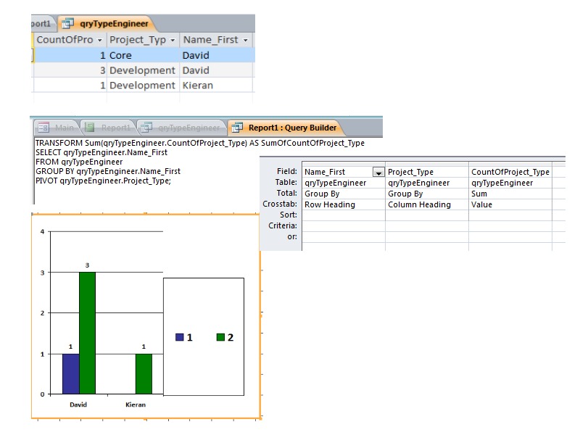Viewport: 580px width, 435px height.
Task: Open the Name_First field dropdown in grid
Action: 378,173
